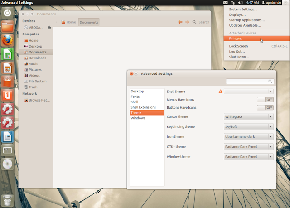Toggle Buttons Have Icons switch

[x=265, y=107]
